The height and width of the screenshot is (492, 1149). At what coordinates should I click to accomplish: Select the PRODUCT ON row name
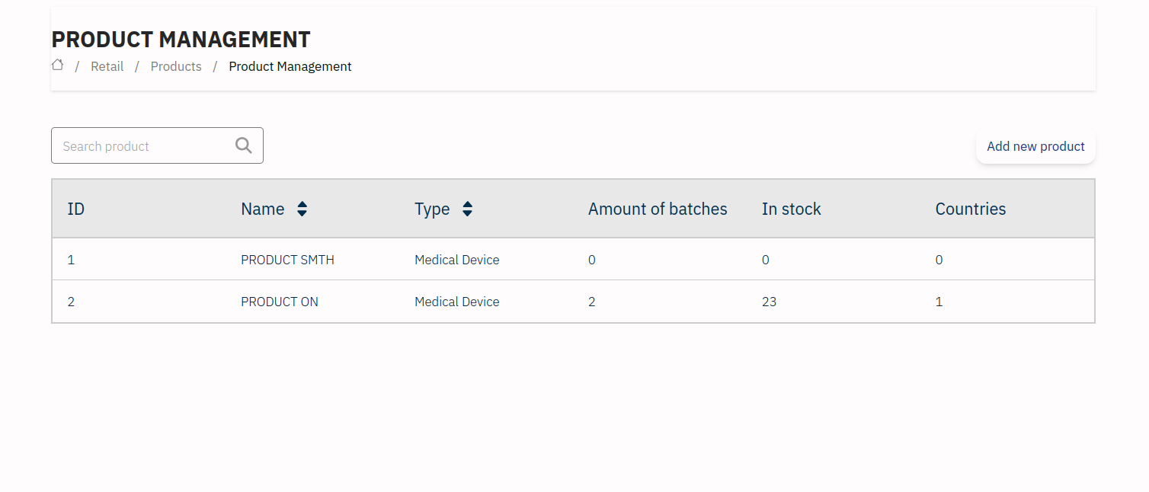point(280,302)
